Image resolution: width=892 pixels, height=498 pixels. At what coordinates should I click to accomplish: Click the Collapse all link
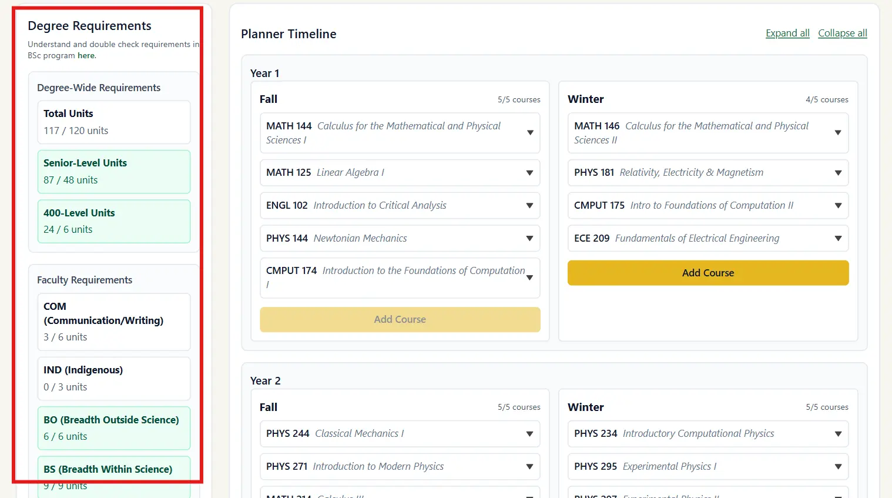point(842,34)
